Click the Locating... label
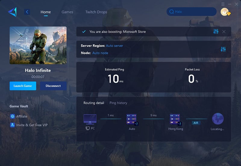241x166 pixels. [x=217, y=129]
